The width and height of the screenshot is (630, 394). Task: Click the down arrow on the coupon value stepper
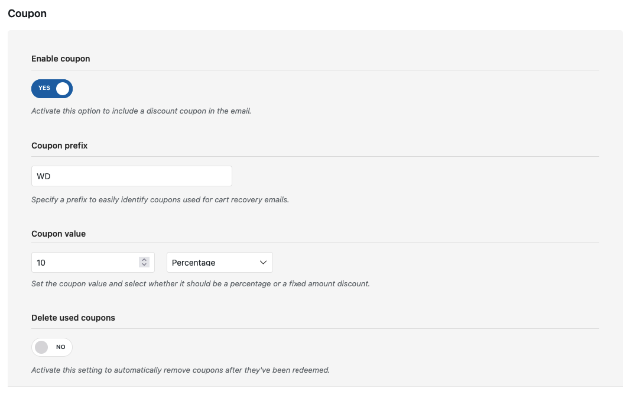click(144, 264)
